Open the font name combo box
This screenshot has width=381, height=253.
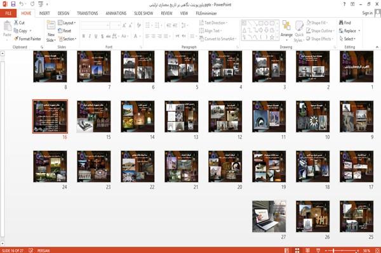(x=95, y=25)
